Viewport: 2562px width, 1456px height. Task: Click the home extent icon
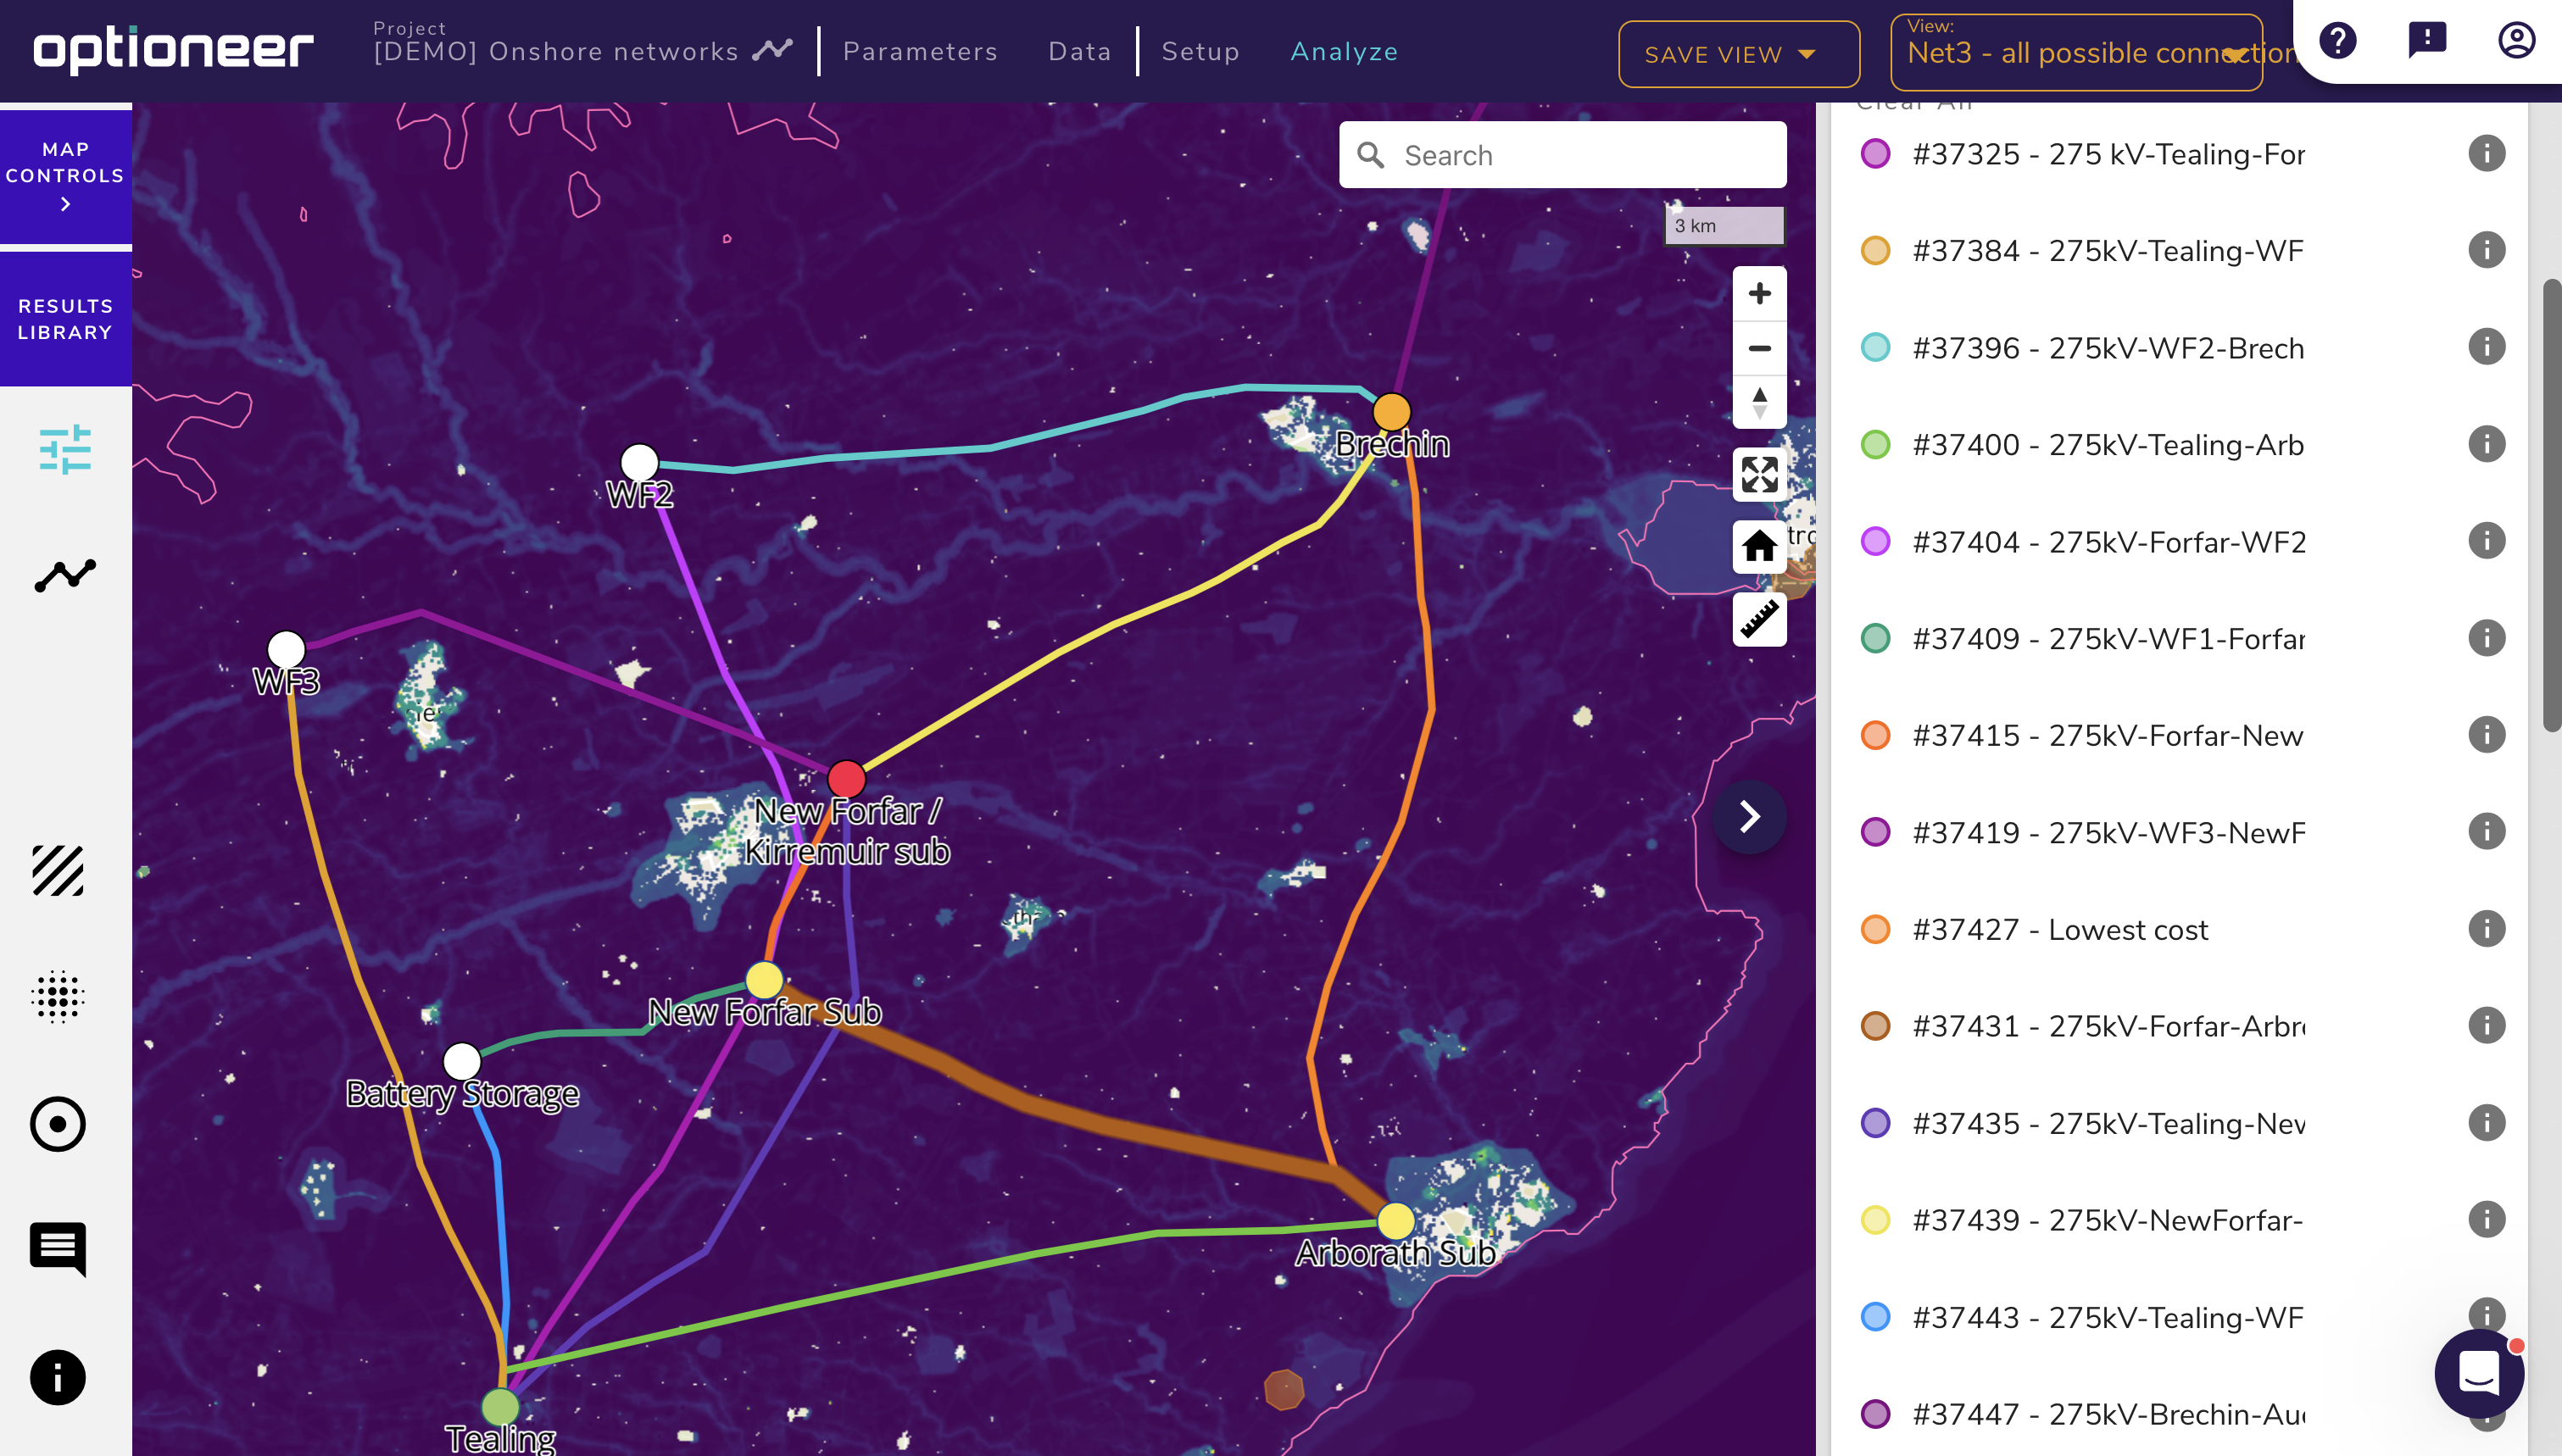point(1759,546)
